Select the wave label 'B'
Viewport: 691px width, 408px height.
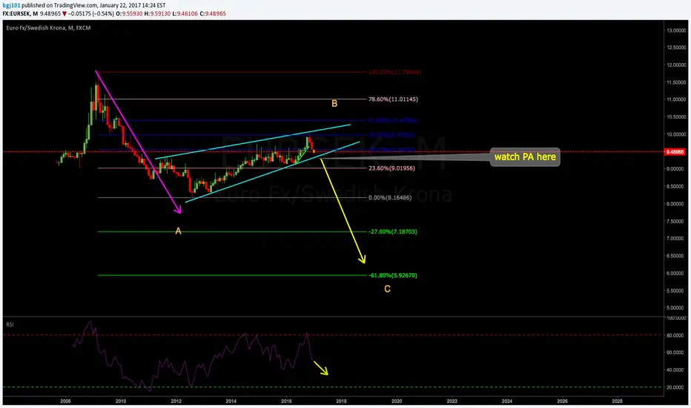[x=334, y=104]
